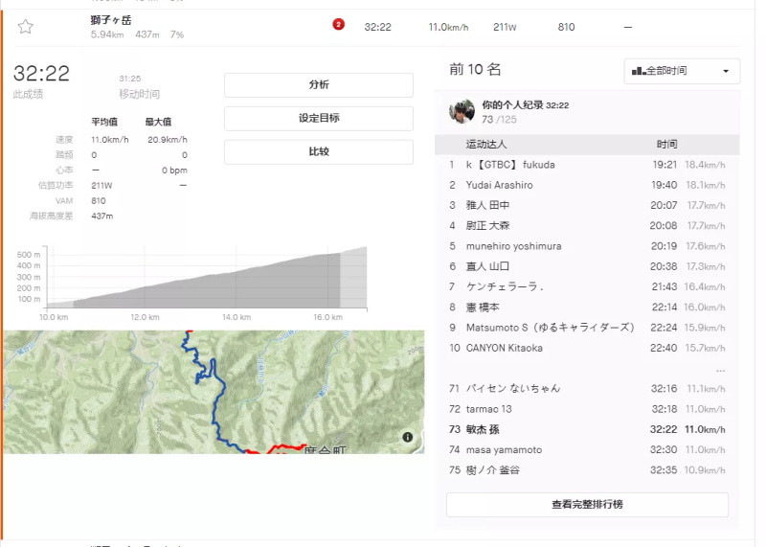
Task: Open CANYON Kitaoka's entry
Action: 504,348
